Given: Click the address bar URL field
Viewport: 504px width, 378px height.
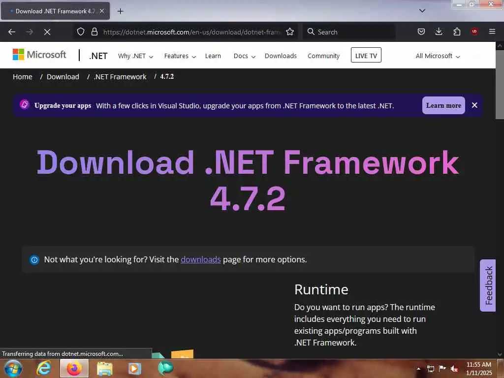Looking at the screenshot, I should click(x=191, y=32).
